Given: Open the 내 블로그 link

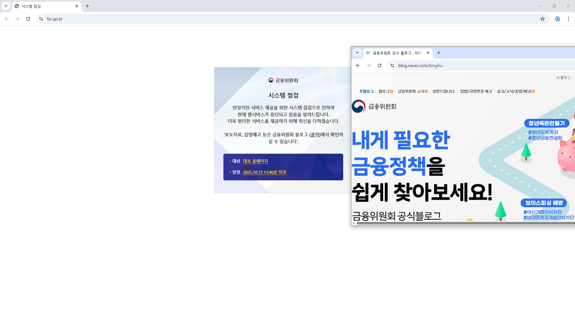Looking at the screenshot, I should pyautogui.click(x=563, y=77).
